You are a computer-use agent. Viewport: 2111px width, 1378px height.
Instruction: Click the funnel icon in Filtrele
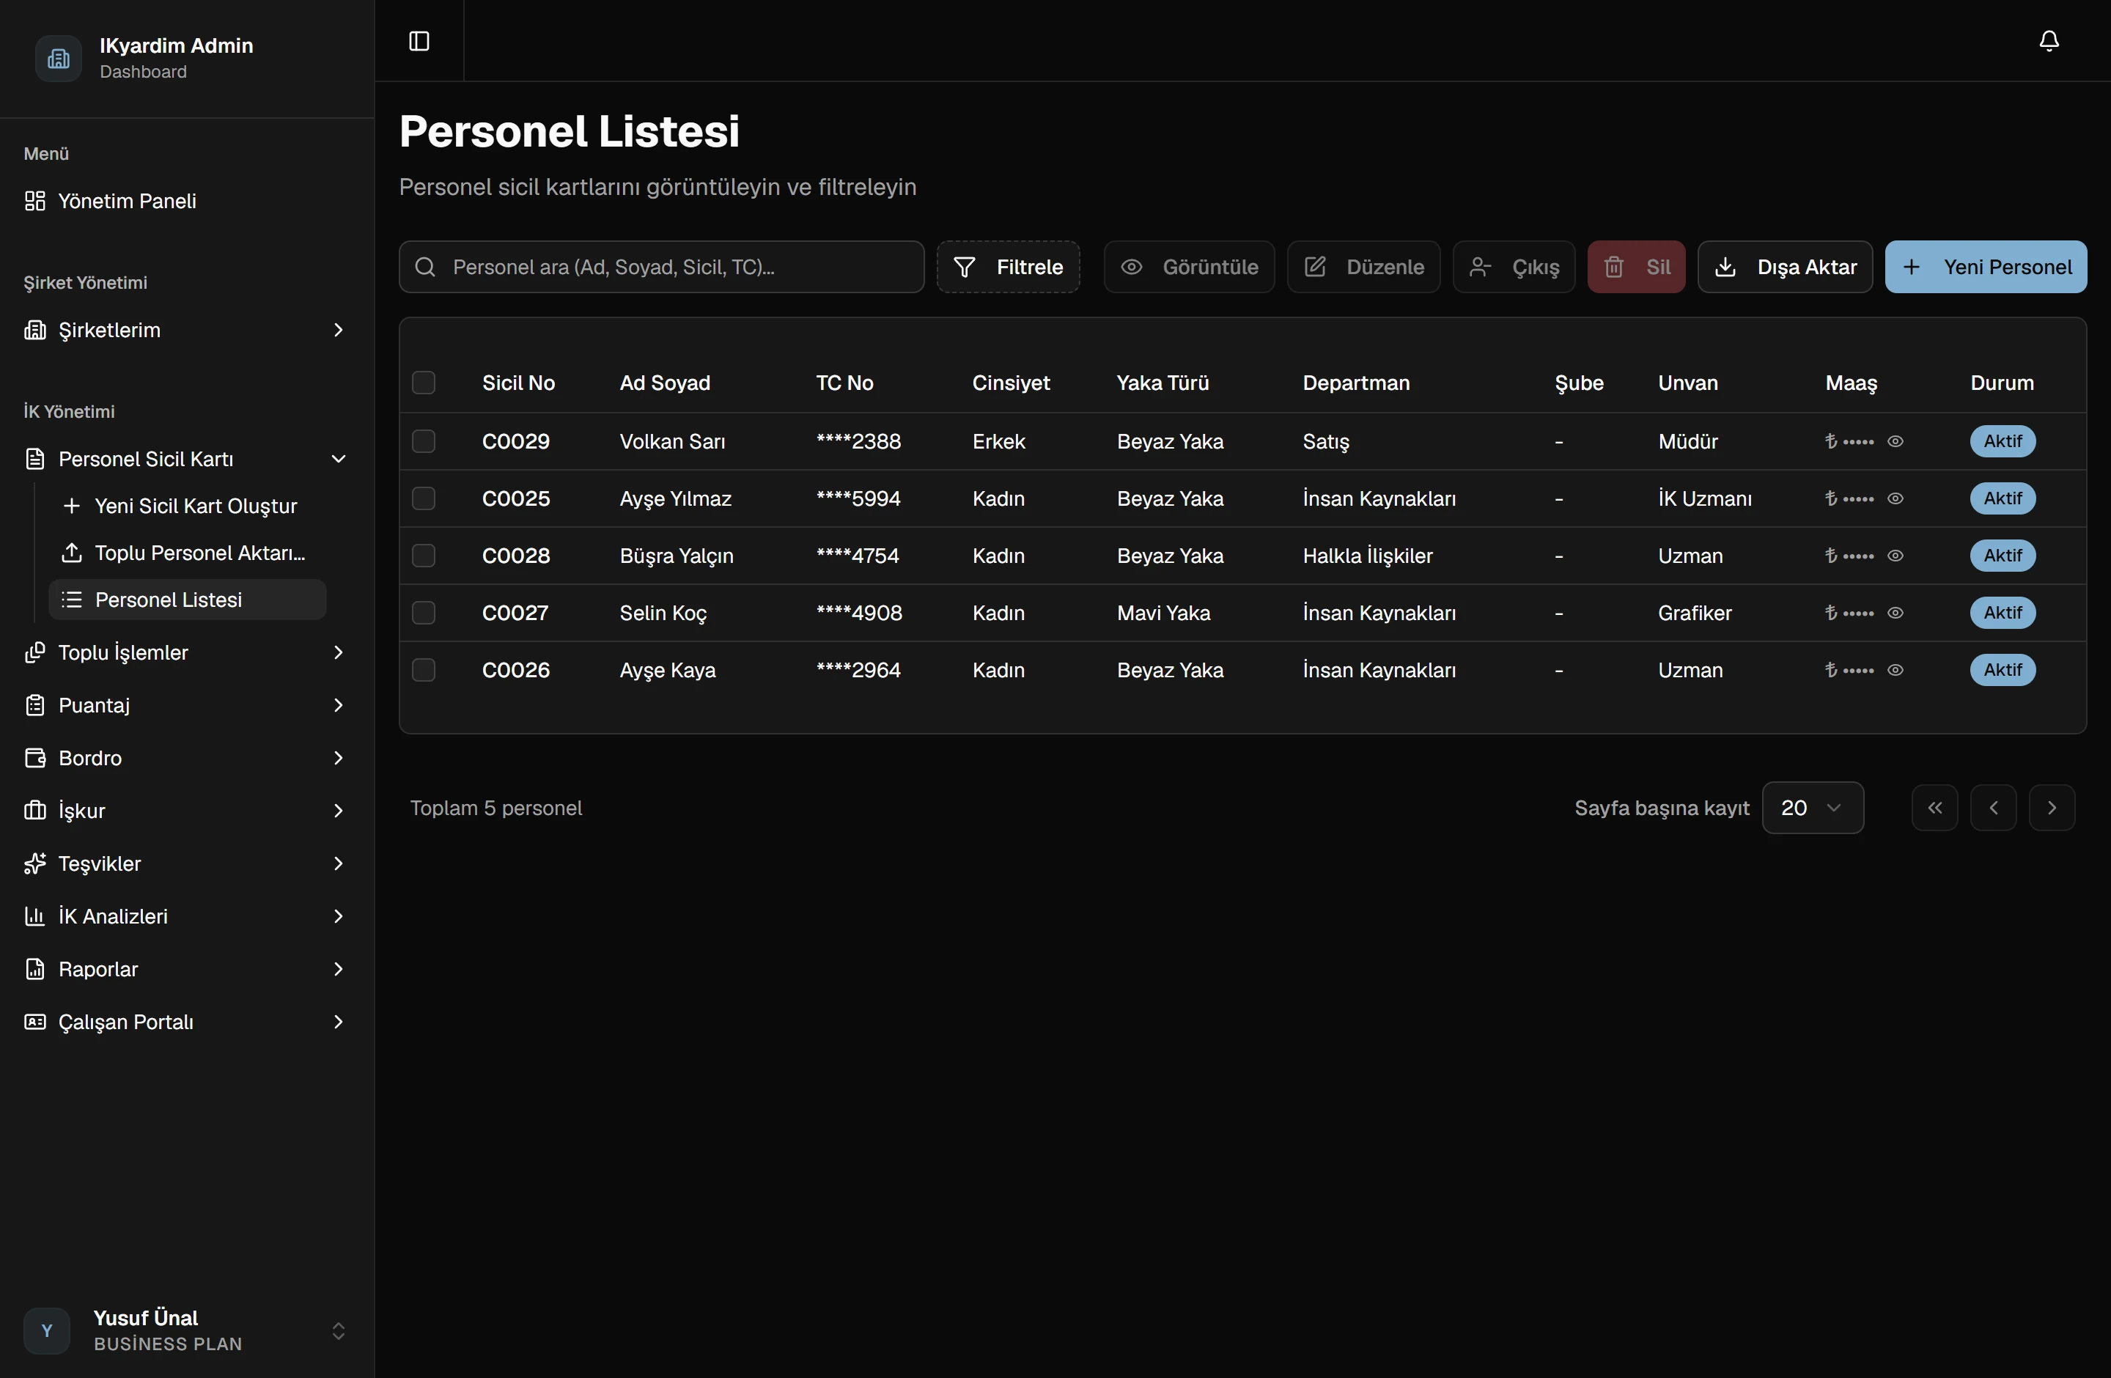tap(964, 267)
